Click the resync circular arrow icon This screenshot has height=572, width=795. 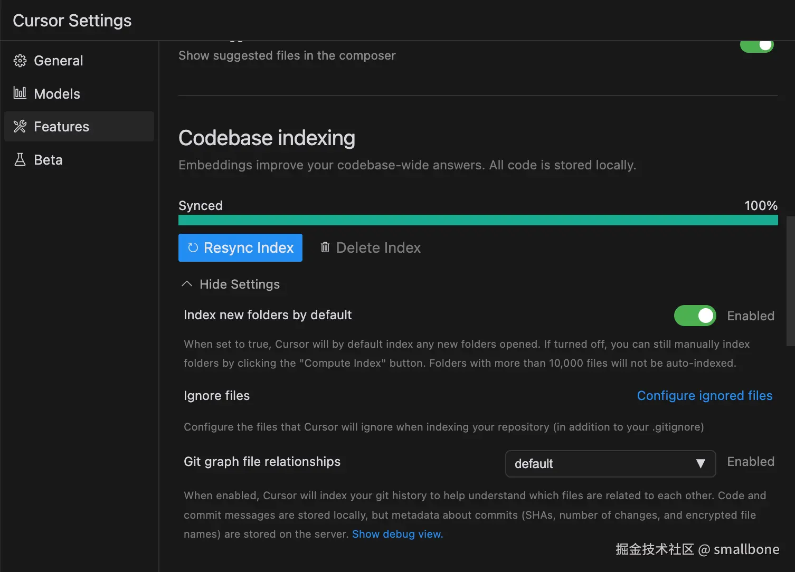tap(193, 247)
